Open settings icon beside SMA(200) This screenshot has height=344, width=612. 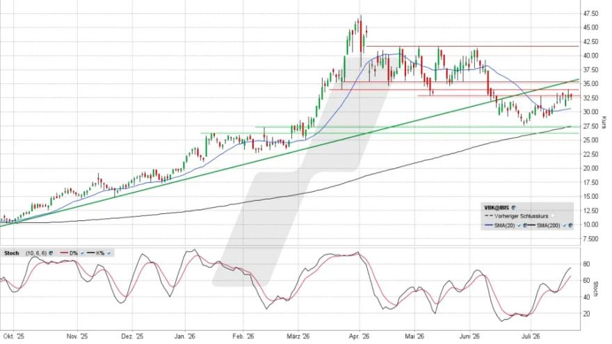pos(570,225)
